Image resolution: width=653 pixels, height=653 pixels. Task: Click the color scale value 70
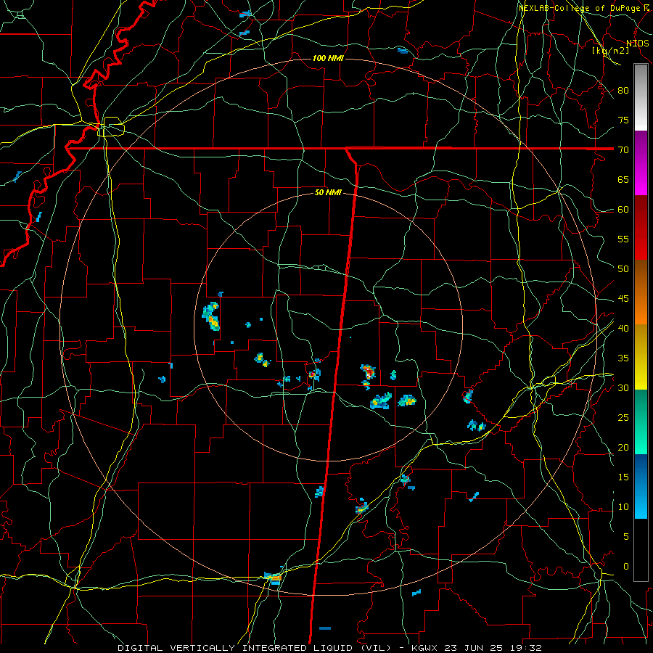point(623,150)
